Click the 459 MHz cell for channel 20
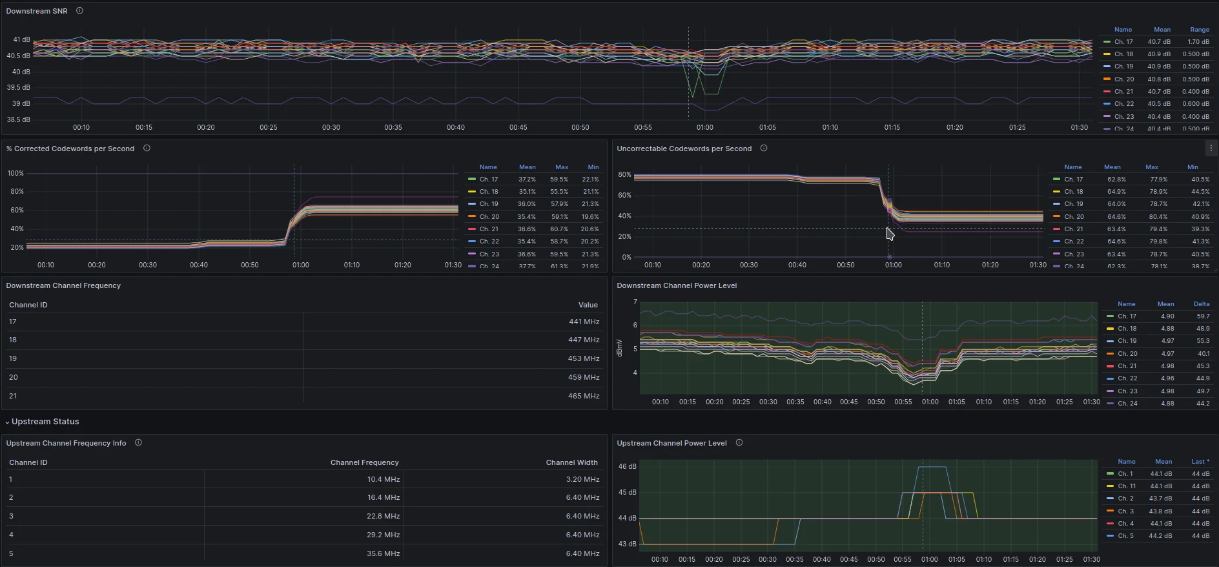This screenshot has width=1219, height=567. point(583,377)
